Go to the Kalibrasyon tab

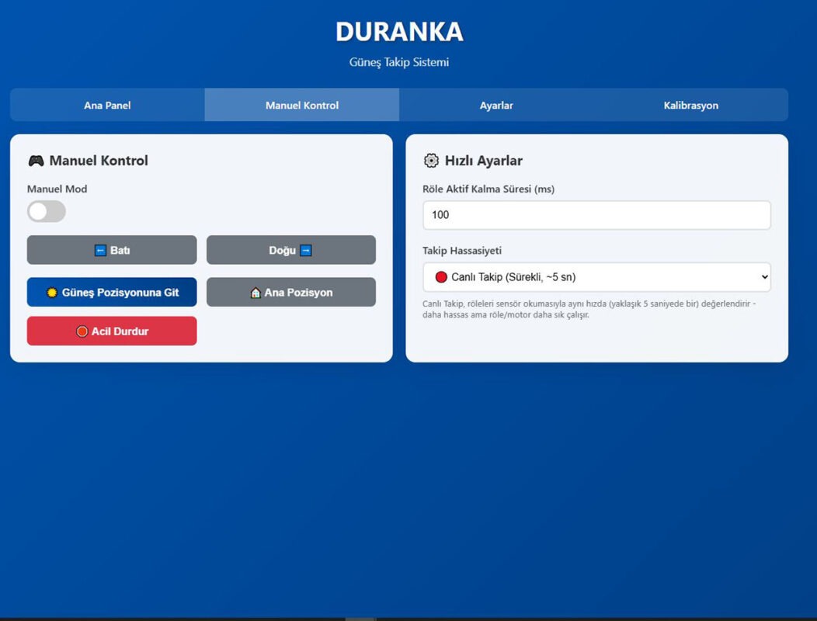(691, 106)
